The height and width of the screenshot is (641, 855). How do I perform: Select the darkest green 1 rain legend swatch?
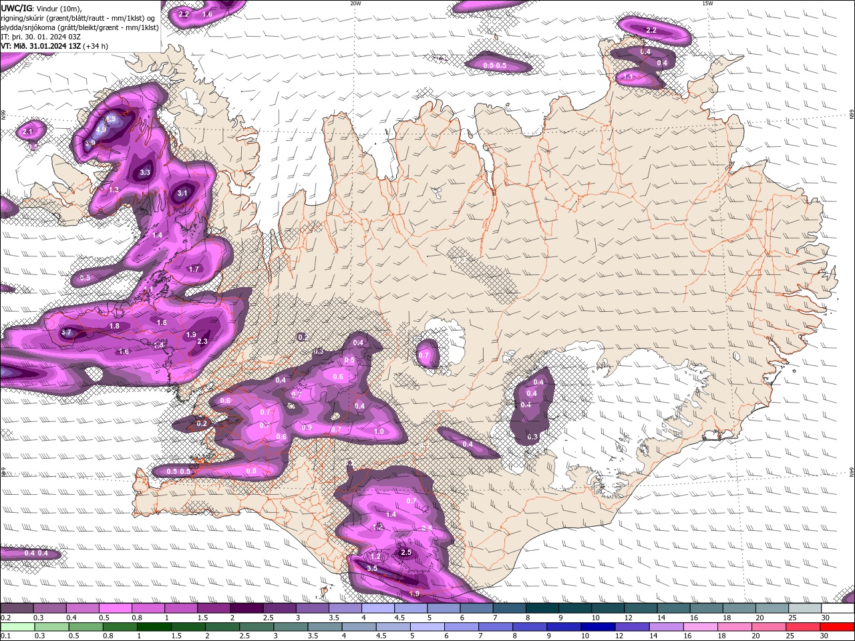154,627
